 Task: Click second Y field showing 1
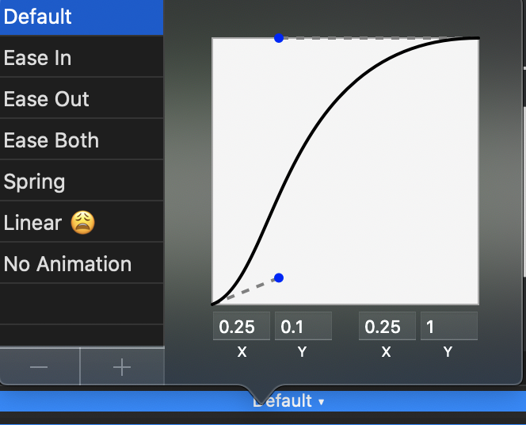point(449,326)
